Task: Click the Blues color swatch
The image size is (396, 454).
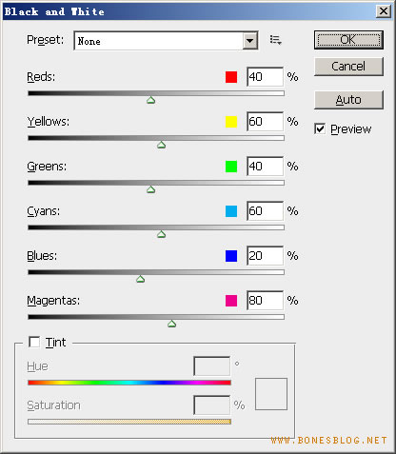Action: (x=231, y=256)
